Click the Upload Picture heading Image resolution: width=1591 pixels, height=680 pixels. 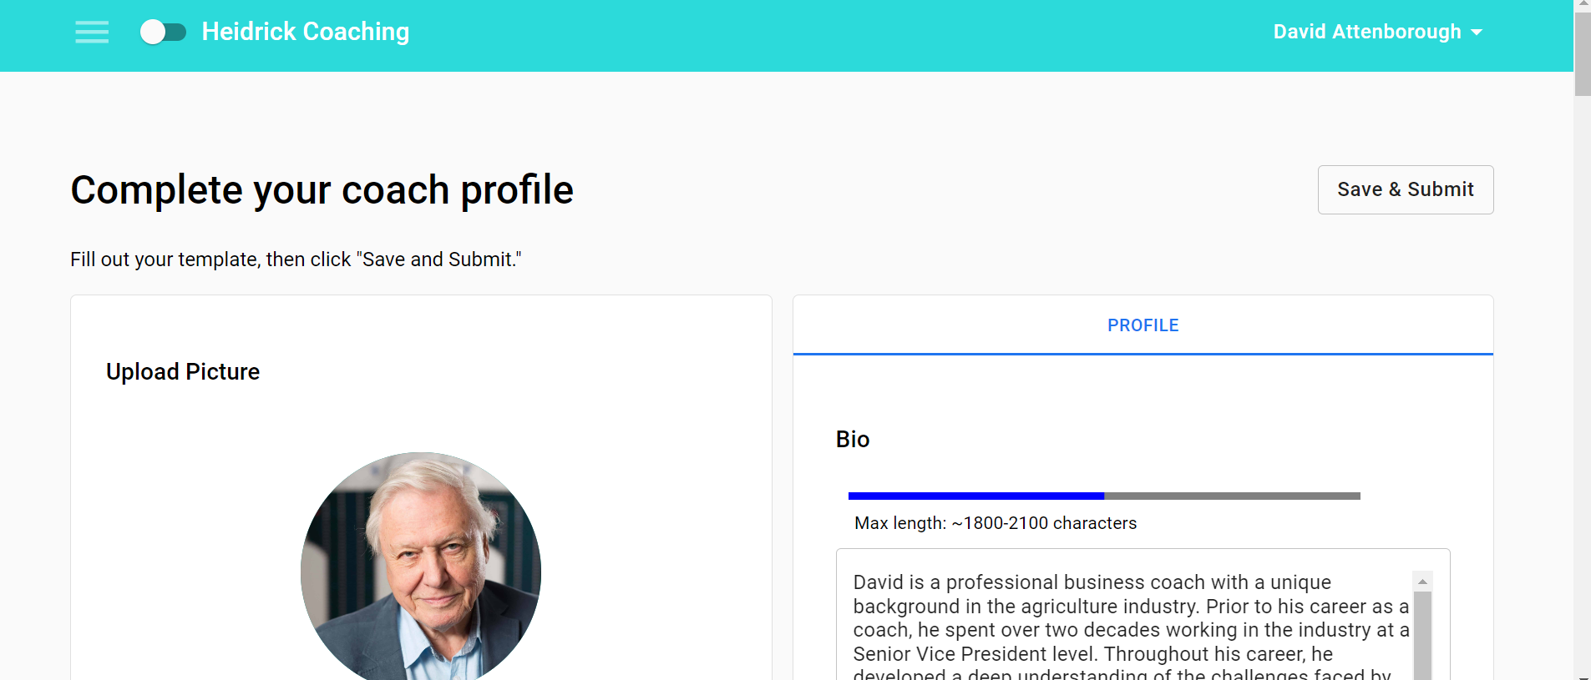coord(182,371)
